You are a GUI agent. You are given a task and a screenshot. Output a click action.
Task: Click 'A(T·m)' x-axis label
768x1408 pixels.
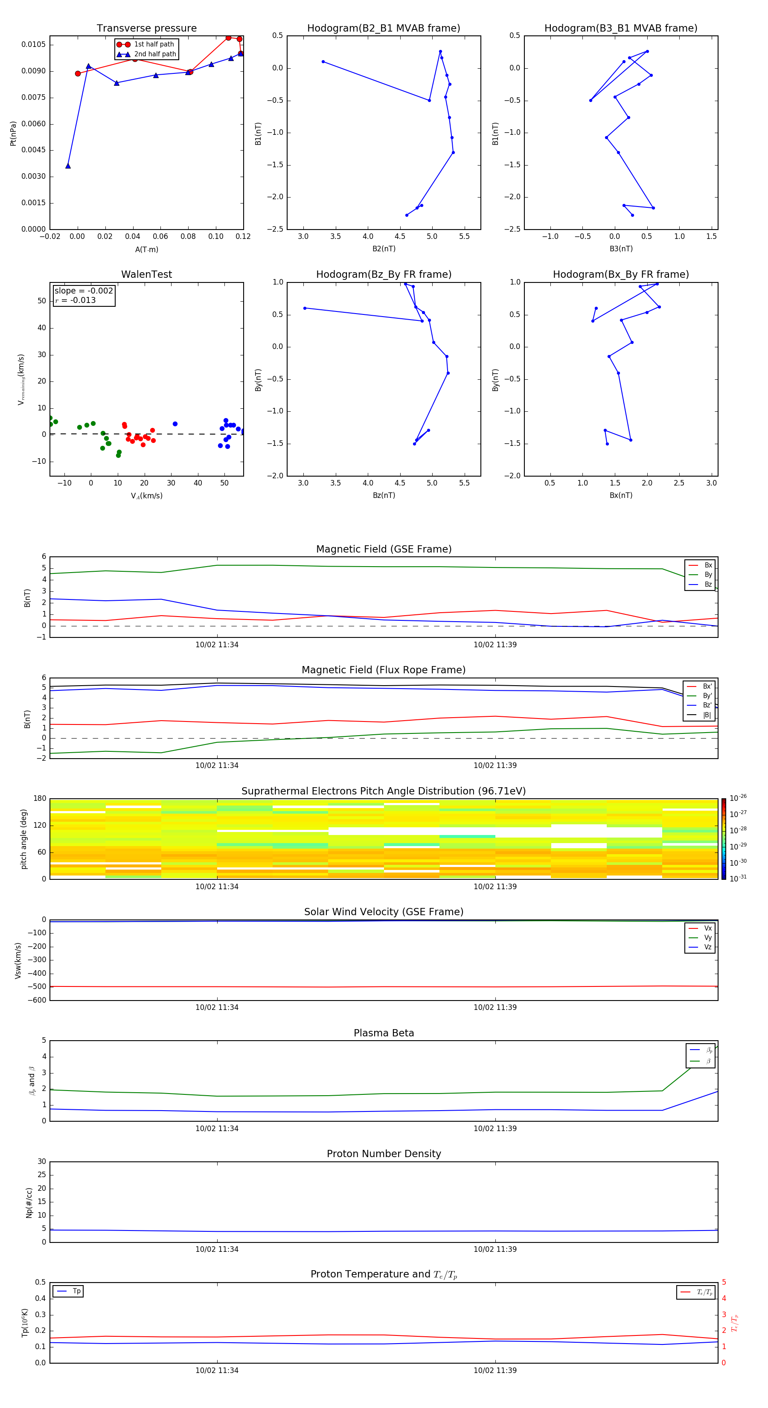(146, 250)
